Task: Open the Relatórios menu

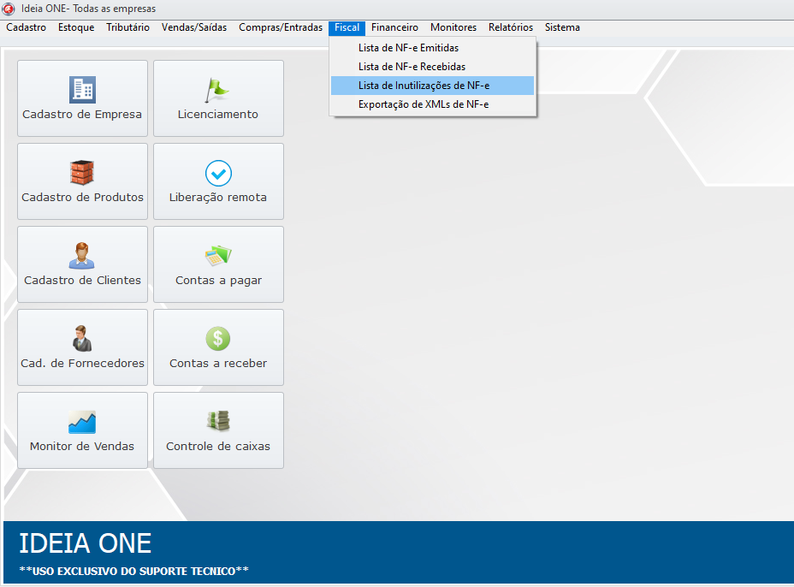Action: coord(510,27)
